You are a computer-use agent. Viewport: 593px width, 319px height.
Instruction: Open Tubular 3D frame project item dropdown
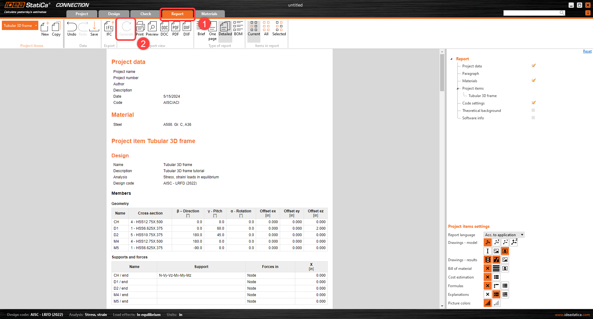(x=36, y=26)
